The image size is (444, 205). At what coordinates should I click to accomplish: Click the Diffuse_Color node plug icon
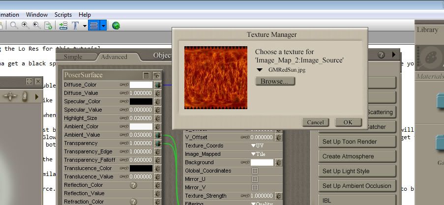click(158, 85)
